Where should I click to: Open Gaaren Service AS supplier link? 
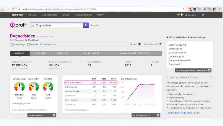[178, 53]
